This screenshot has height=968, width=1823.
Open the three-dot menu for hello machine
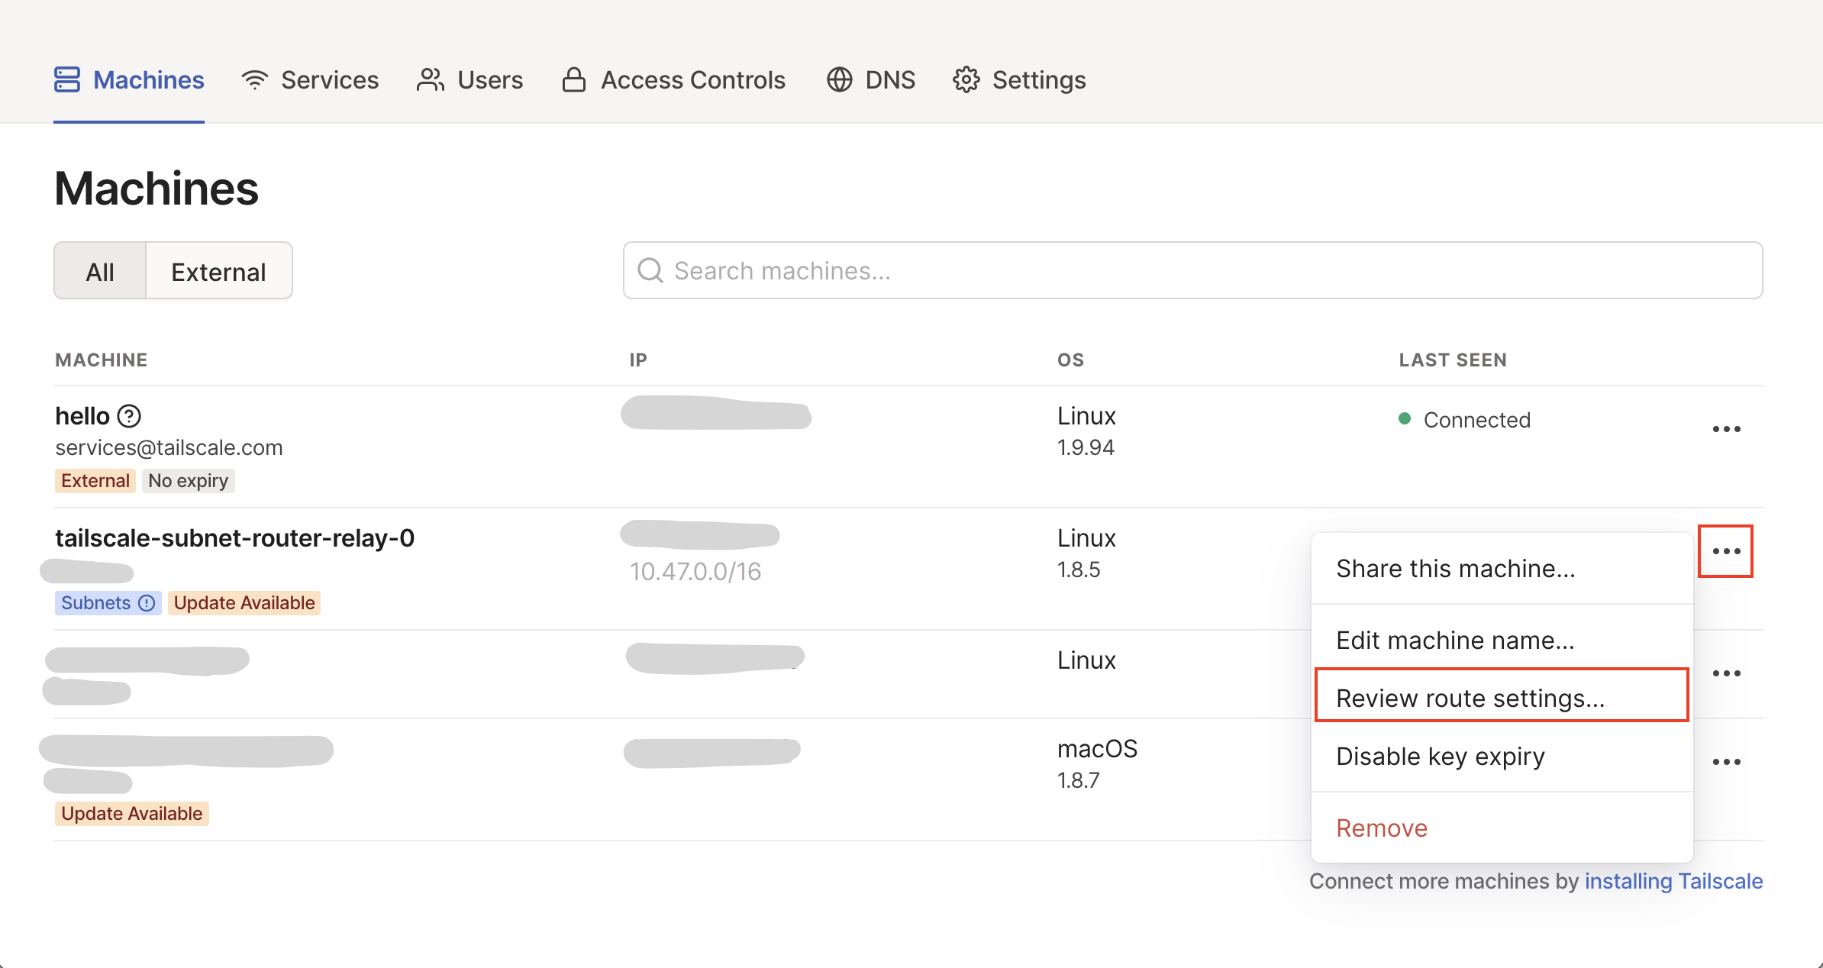(x=1726, y=429)
